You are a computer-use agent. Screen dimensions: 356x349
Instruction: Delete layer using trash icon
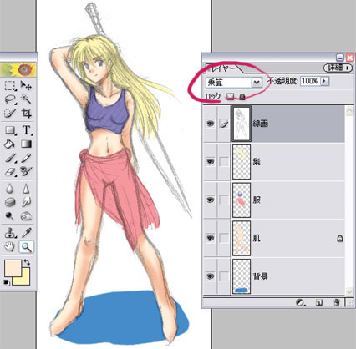pyautogui.click(x=337, y=302)
